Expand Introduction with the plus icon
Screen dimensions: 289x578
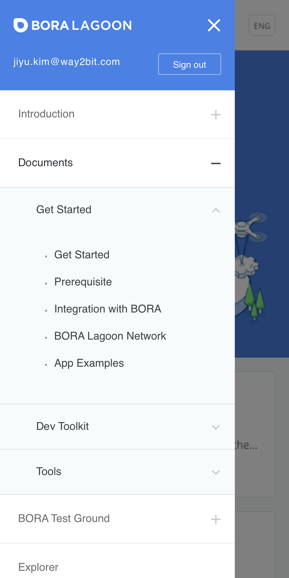click(x=216, y=115)
